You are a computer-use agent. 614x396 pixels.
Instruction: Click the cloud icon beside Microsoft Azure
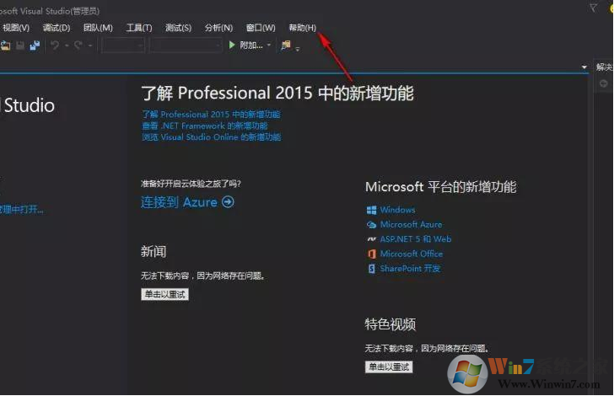point(371,225)
